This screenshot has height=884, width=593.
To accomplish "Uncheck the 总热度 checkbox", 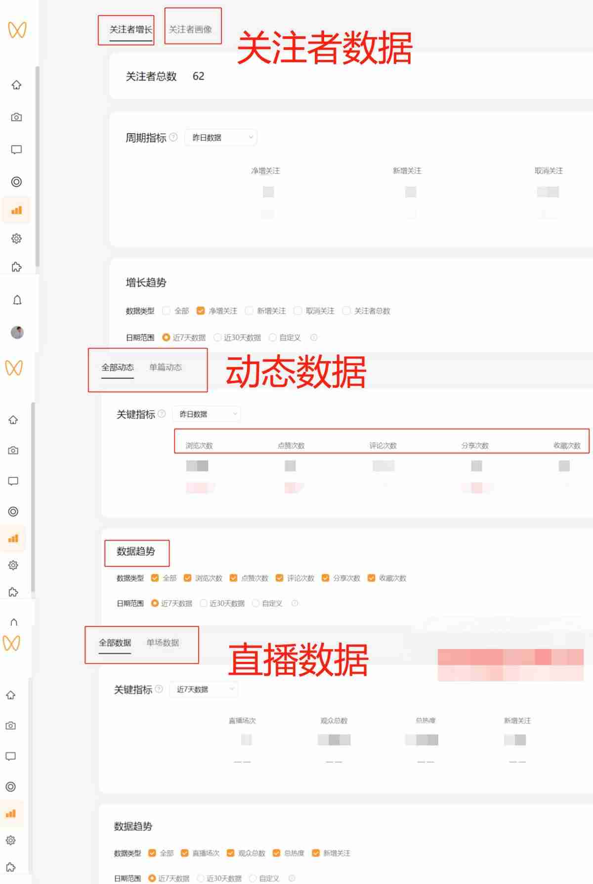I will [276, 853].
